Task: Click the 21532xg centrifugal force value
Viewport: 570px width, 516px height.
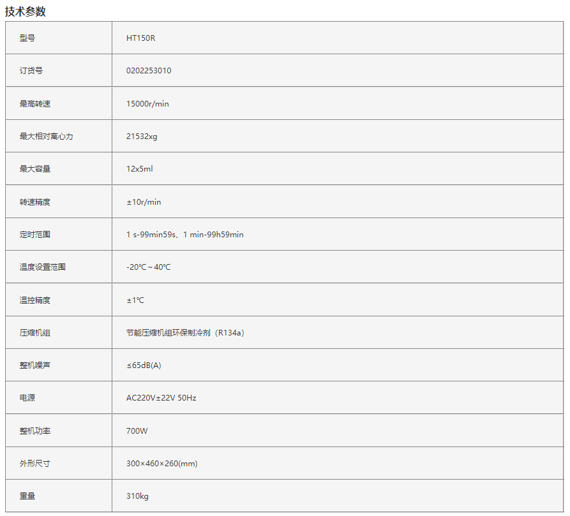Action: pos(142,136)
